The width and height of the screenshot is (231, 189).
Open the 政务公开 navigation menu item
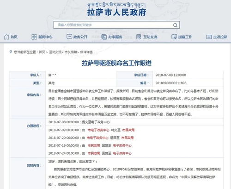click(x=77, y=37)
